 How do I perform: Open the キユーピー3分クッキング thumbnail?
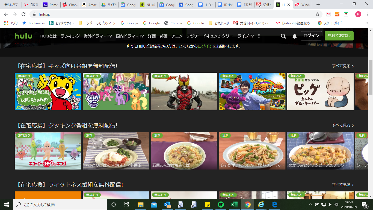click(x=48, y=151)
